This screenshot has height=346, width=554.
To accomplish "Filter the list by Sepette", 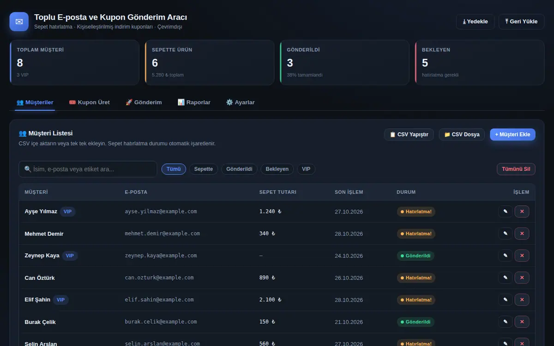I will [x=204, y=169].
